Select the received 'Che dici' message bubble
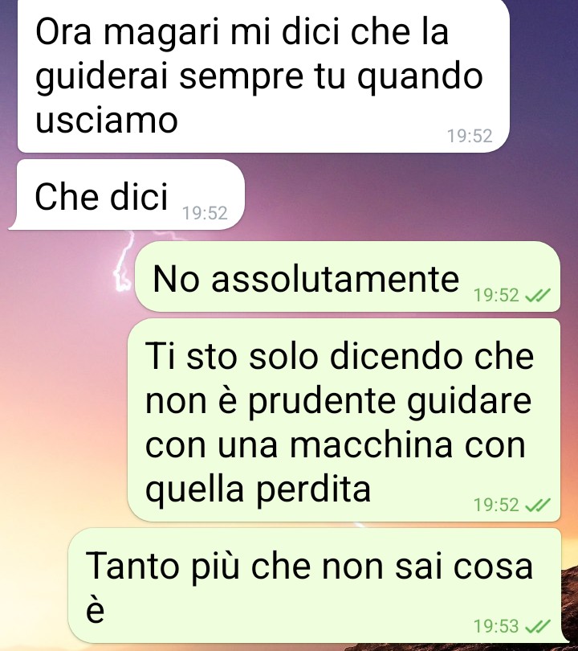578x651 pixels. 127,194
